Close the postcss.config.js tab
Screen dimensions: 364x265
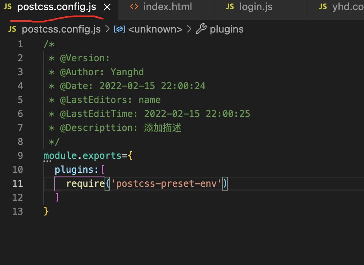click(108, 7)
